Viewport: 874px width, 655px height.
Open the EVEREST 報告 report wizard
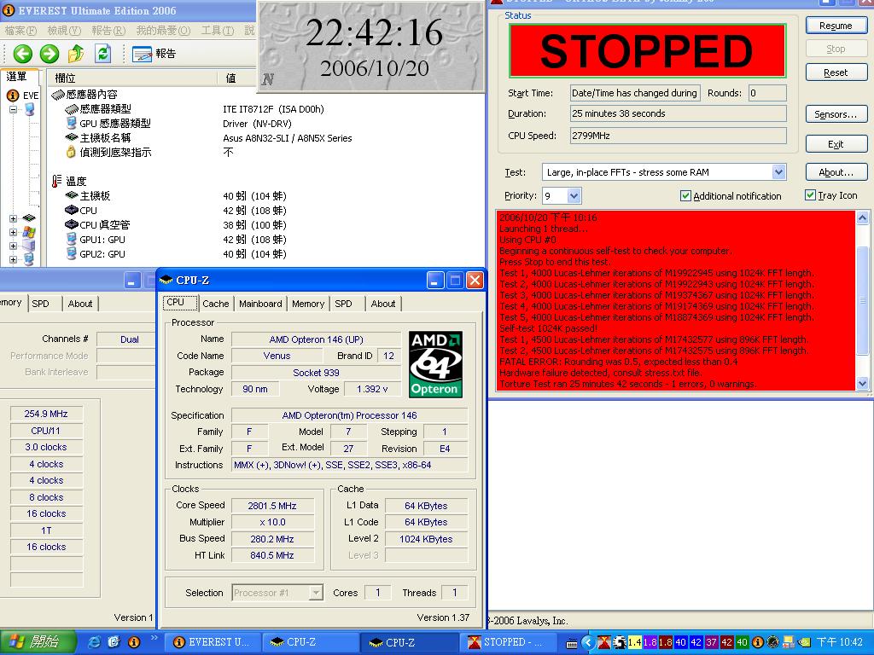pos(154,54)
